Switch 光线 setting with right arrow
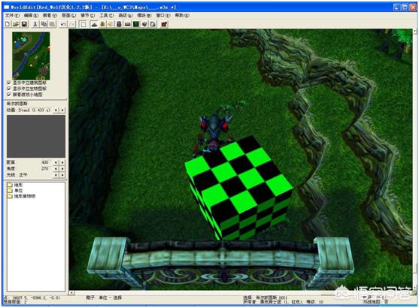This screenshot has height=308, width=419. click(x=62, y=175)
